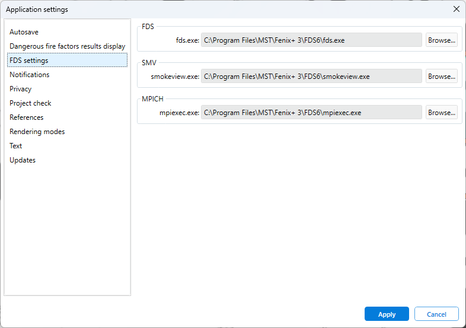This screenshot has width=466, height=328.
Task: Open Dangerous fire factors results display settings
Action: pos(67,46)
